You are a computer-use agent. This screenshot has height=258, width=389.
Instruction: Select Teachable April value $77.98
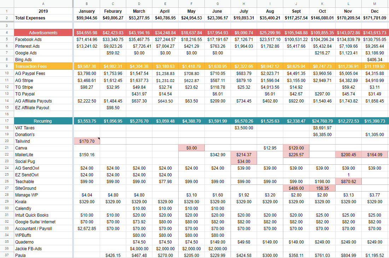(165, 181)
